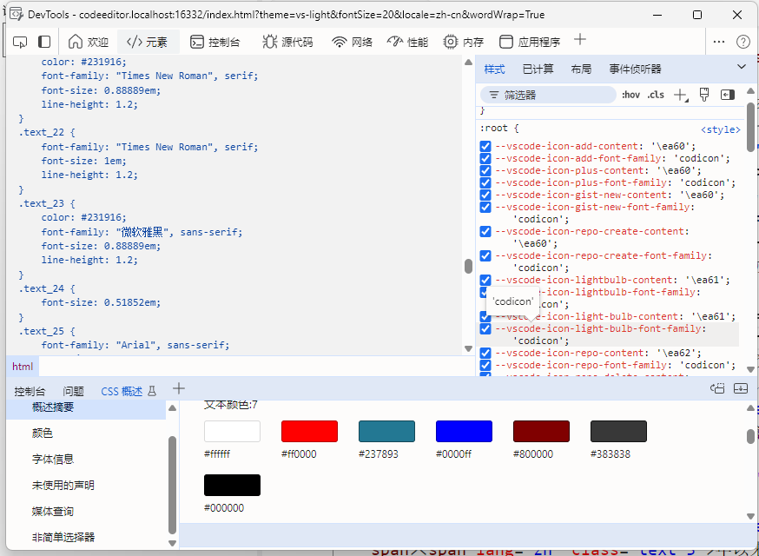Image resolution: width=759 pixels, height=556 pixels.
Task: Click the scroll-up arrow of the code panel
Action: tap(468, 62)
